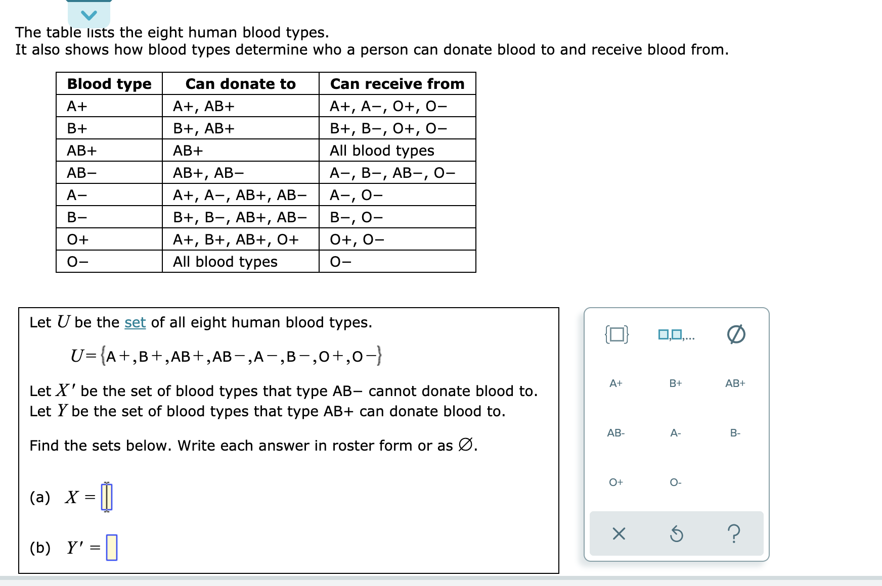
Task: Click the X clear icon on keypad
Action: 618,534
